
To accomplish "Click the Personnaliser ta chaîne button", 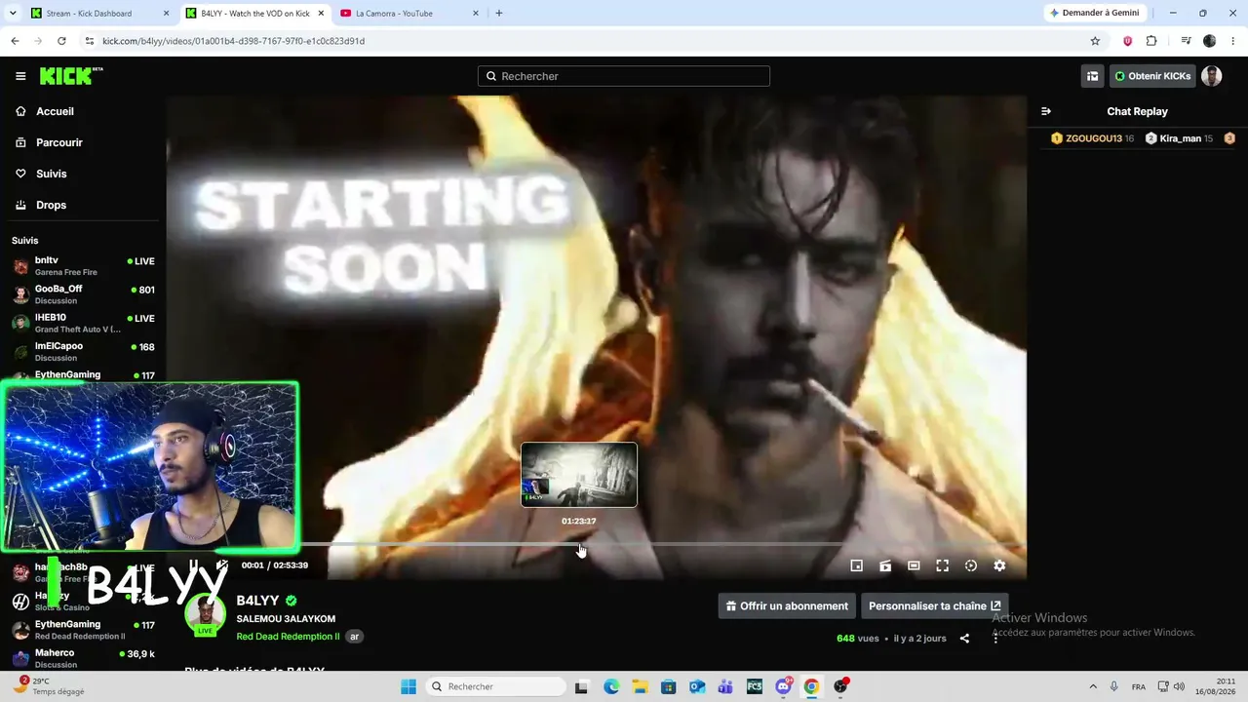I will pos(934,605).
